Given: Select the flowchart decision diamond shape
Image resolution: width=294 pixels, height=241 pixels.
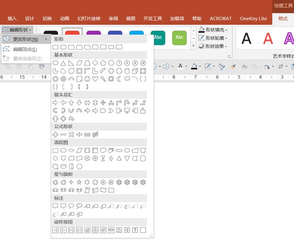Looking at the screenshot, I should click(71, 150).
